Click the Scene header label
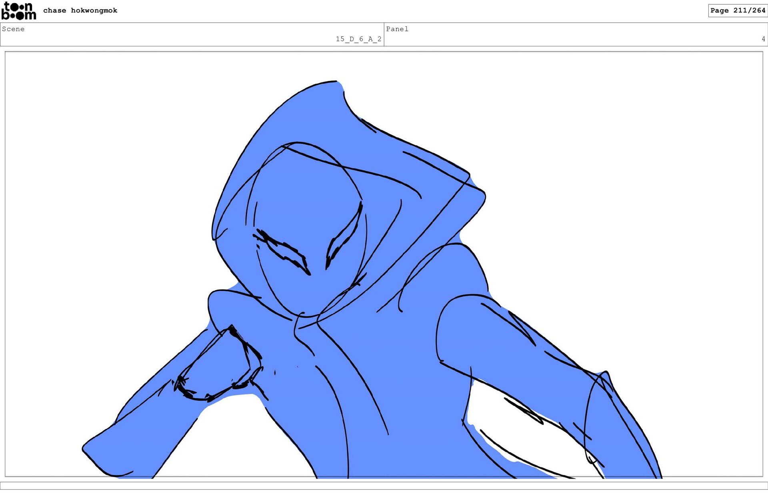 (x=13, y=29)
